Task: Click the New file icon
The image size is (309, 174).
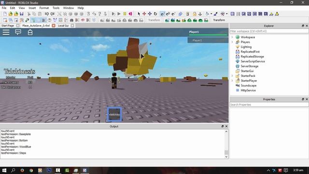Action: pyautogui.click(x=5, y=14)
